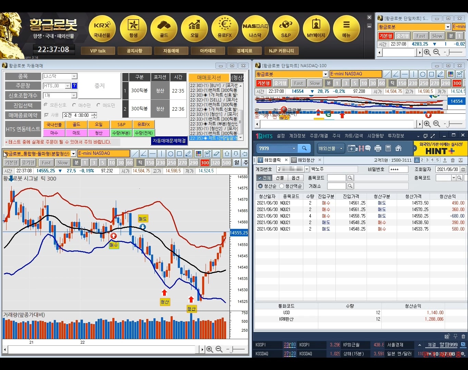468x370 pixels.
Task: Select the 청산순 radio button
Action: click(x=260, y=186)
